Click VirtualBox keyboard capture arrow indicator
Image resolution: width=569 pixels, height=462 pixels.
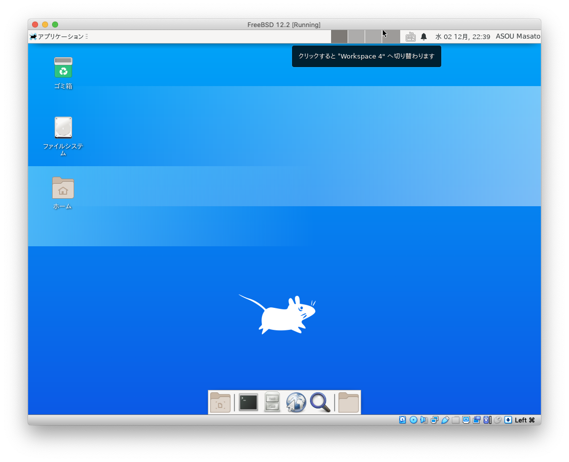[x=508, y=420]
